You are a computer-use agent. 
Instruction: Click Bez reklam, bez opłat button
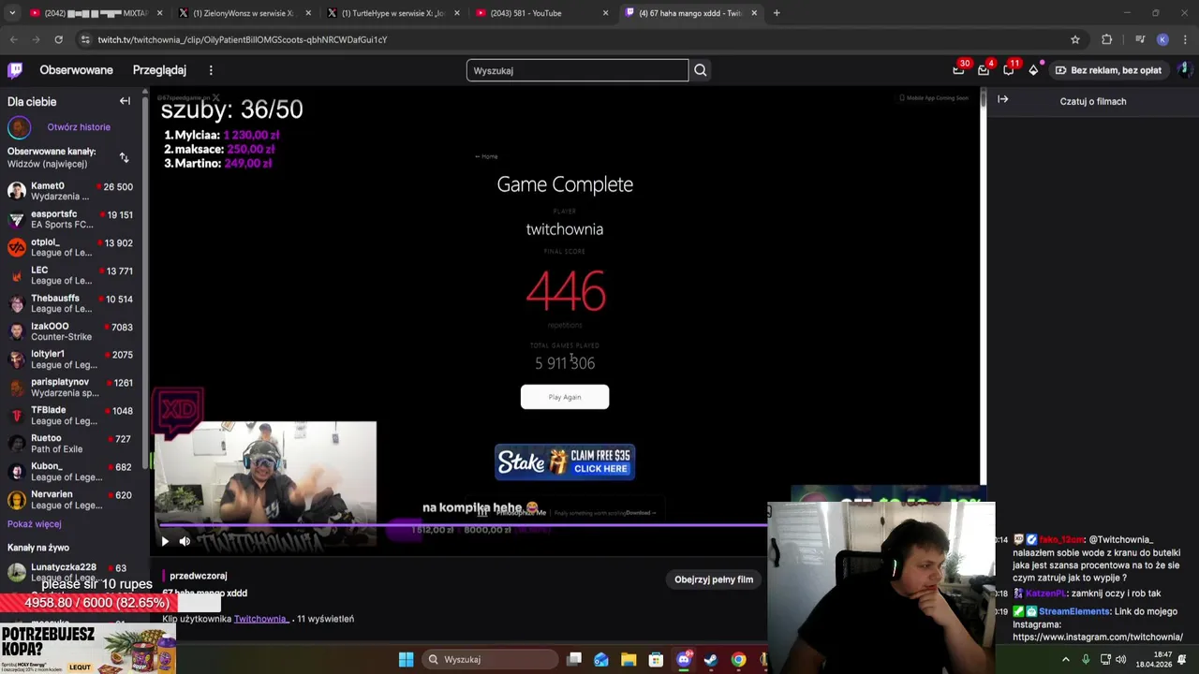tap(1108, 70)
